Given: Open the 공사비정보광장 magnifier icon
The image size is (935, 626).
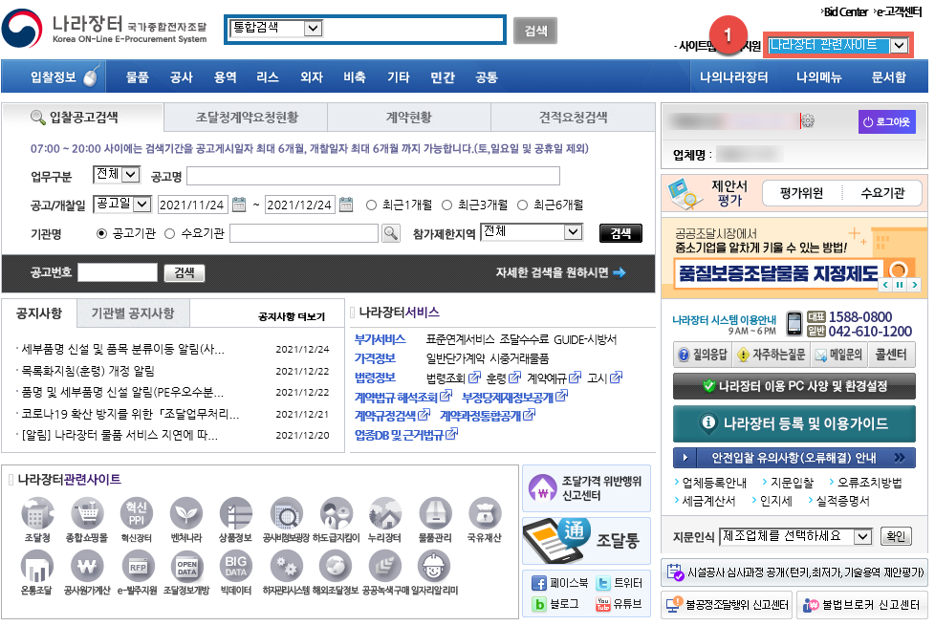Looking at the screenshot, I should [286, 513].
